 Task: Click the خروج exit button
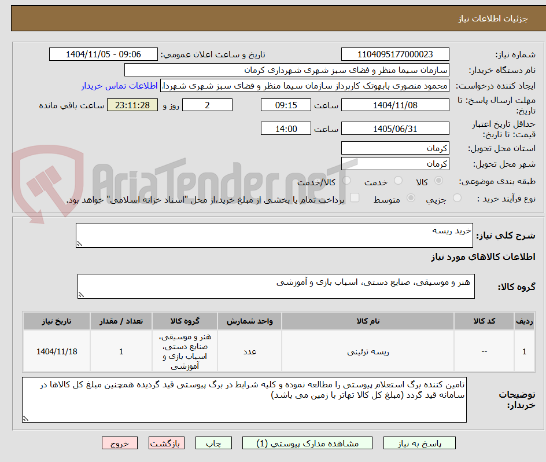click(x=119, y=443)
